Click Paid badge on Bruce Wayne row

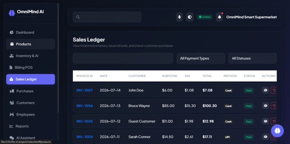(x=249, y=106)
